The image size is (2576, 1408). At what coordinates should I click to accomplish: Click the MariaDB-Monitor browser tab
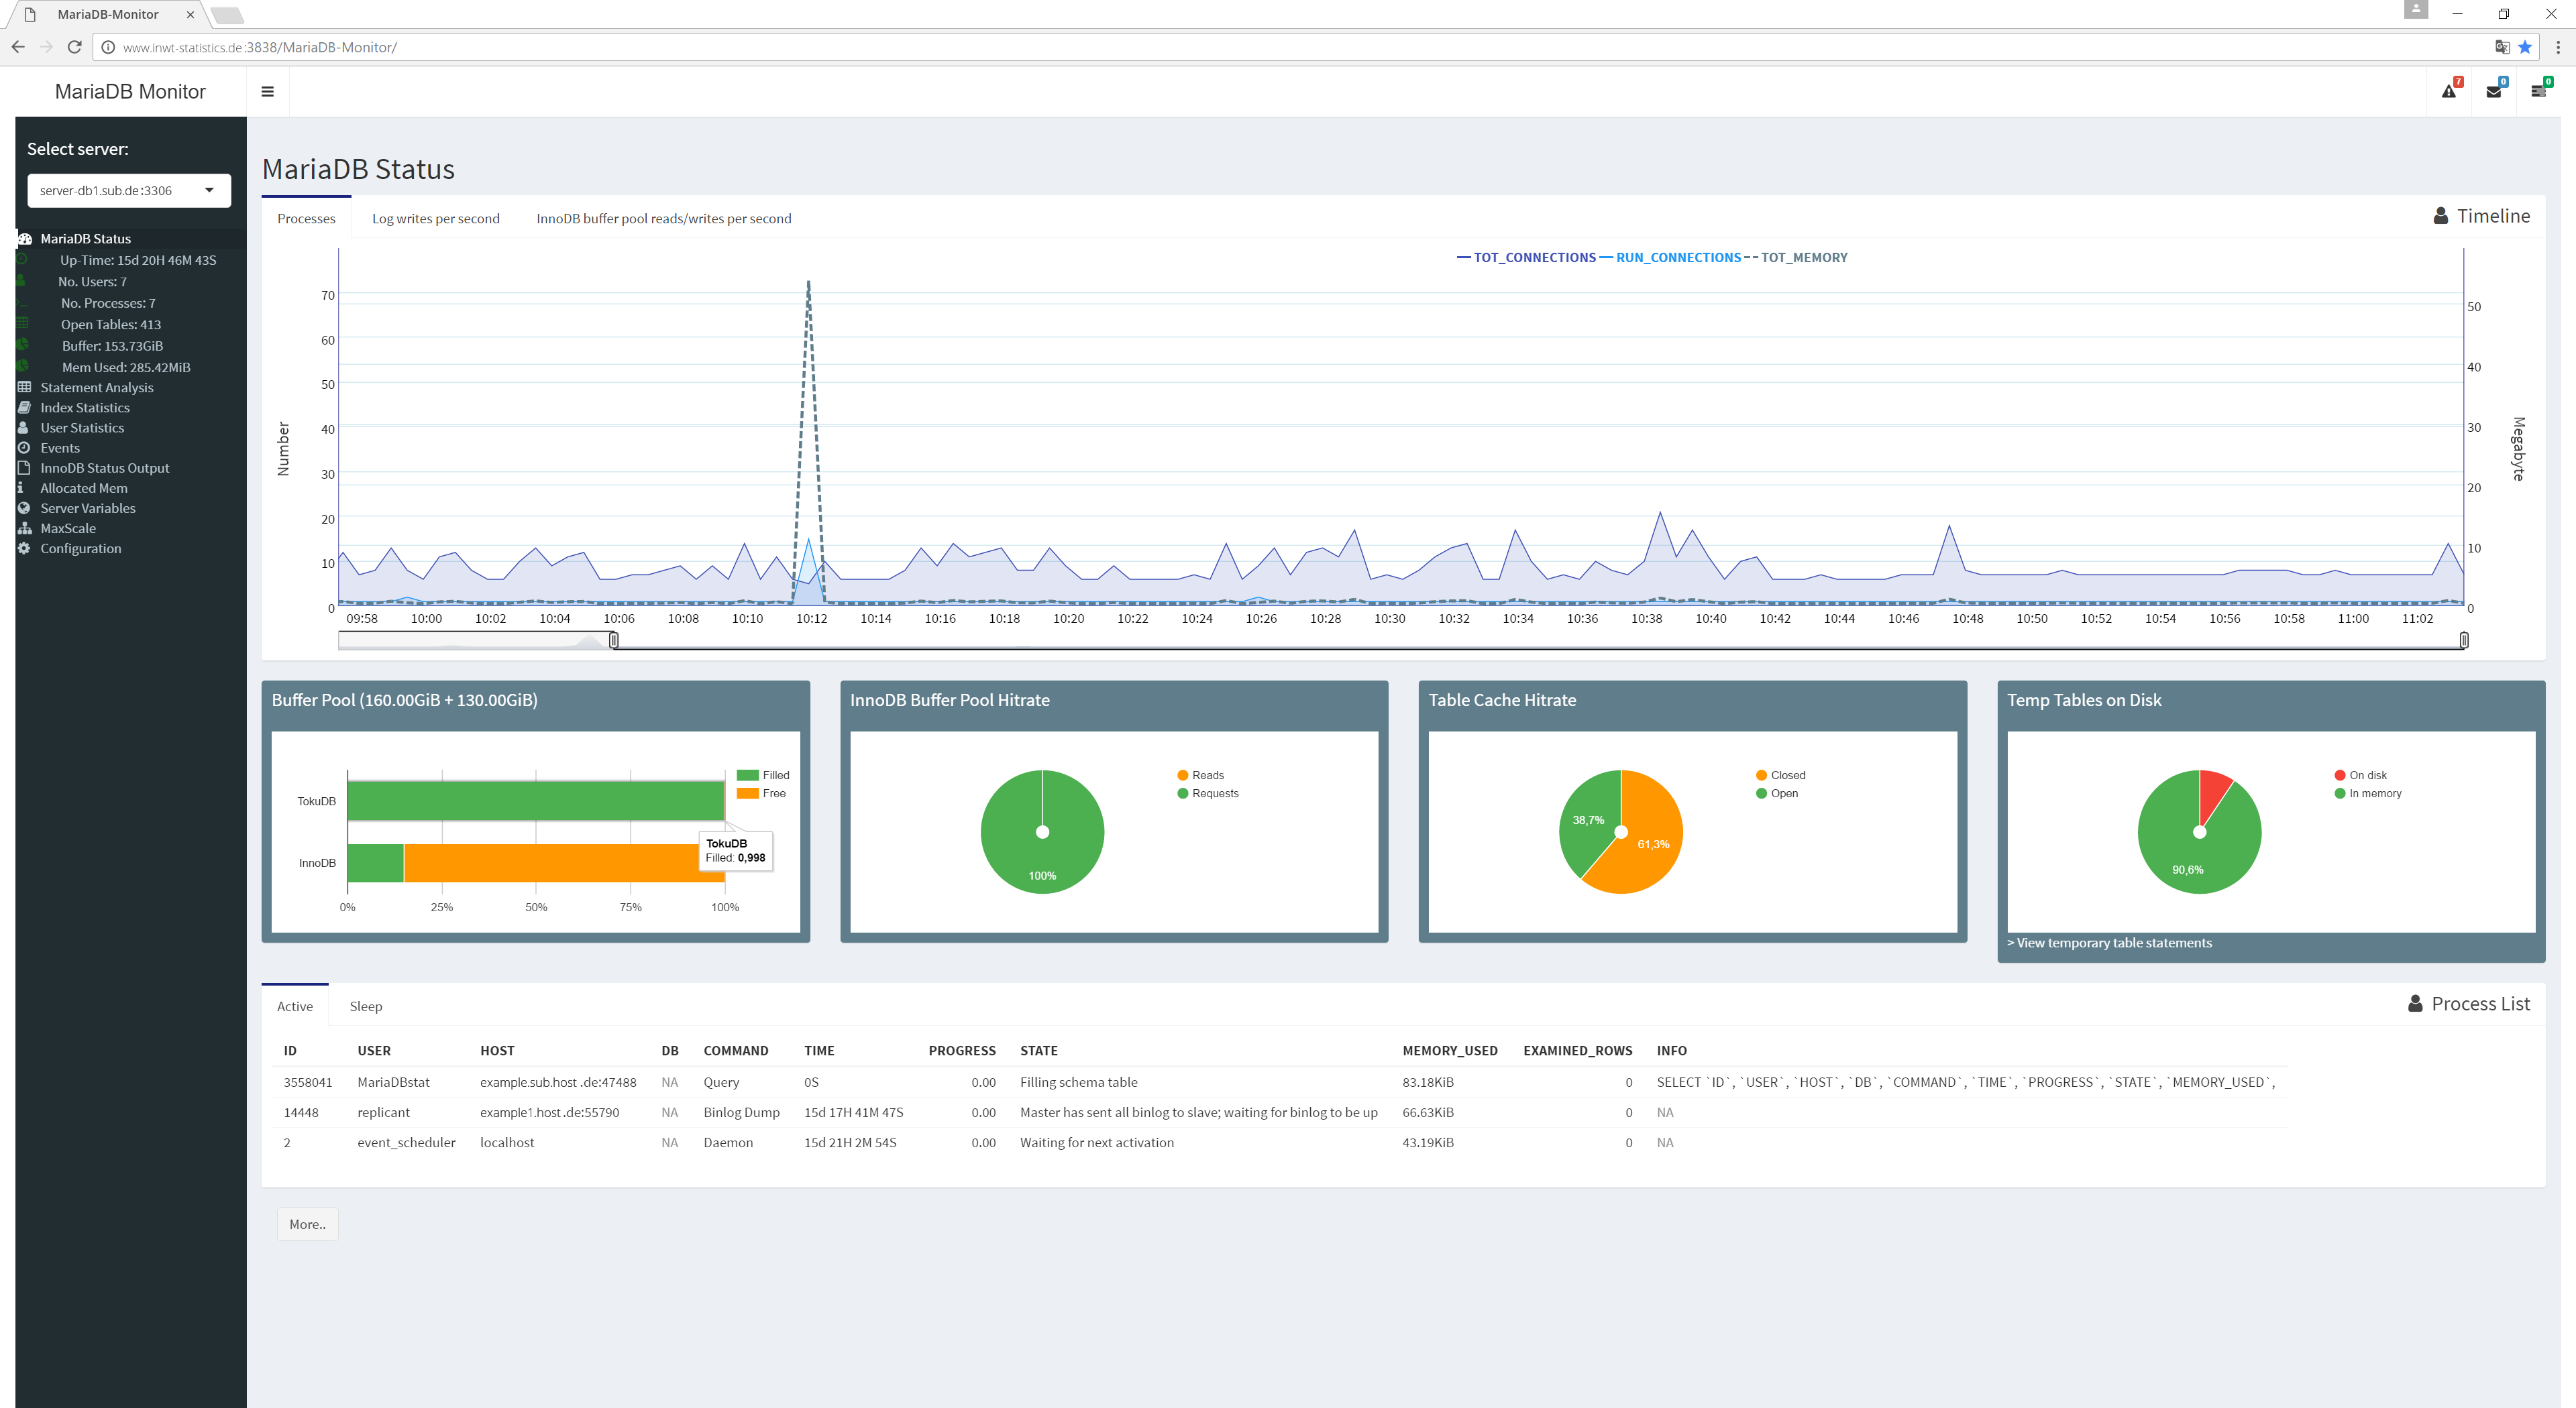tap(108, 14)
